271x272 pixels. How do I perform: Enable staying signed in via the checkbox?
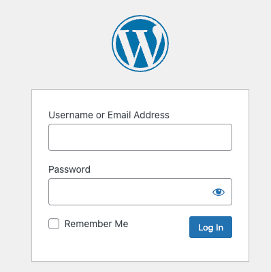click(54, 224)
